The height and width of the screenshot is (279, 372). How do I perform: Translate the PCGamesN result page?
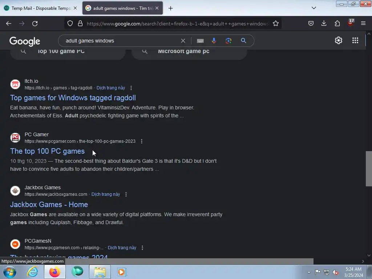122,248
